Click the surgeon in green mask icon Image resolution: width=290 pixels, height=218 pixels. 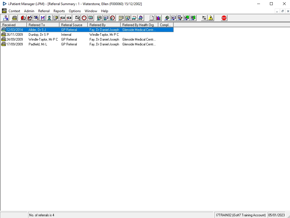49,18
